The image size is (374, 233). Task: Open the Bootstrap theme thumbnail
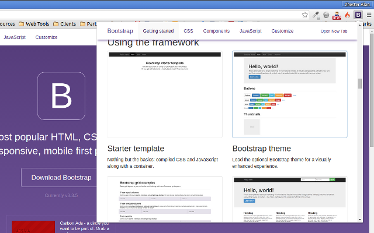[290, 94]
